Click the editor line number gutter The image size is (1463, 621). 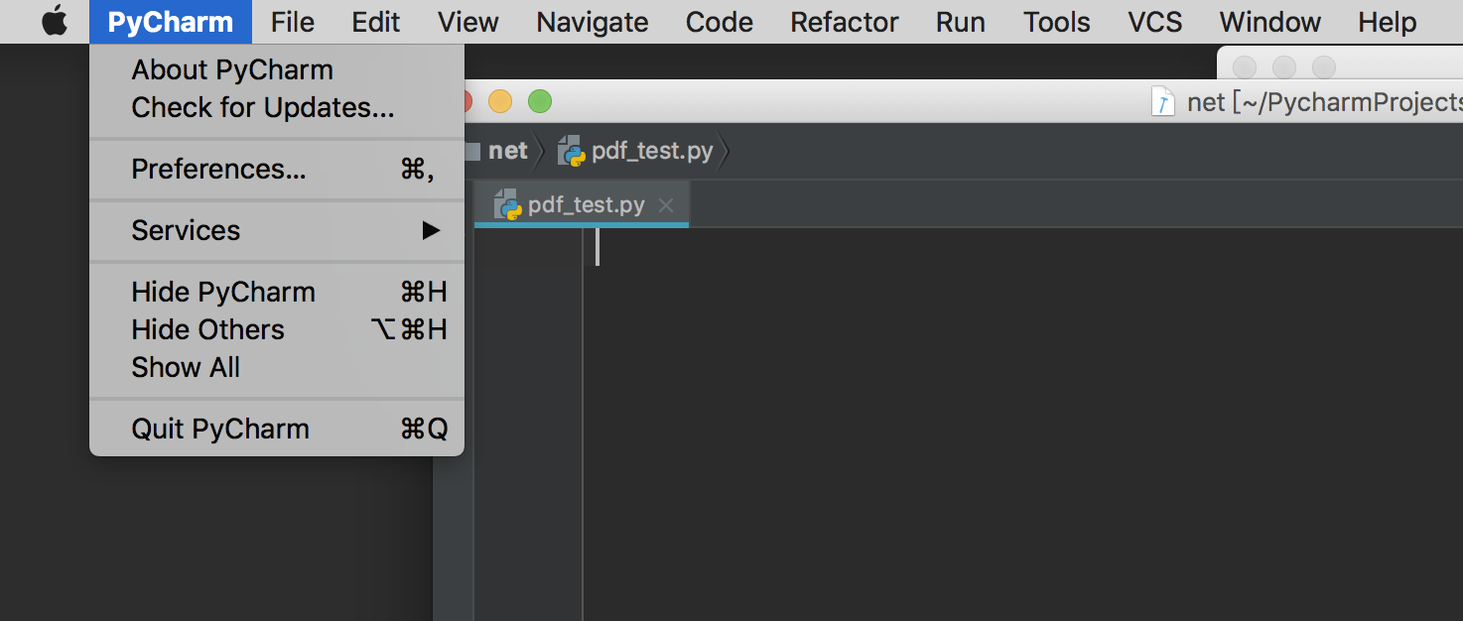click(528, 427)
